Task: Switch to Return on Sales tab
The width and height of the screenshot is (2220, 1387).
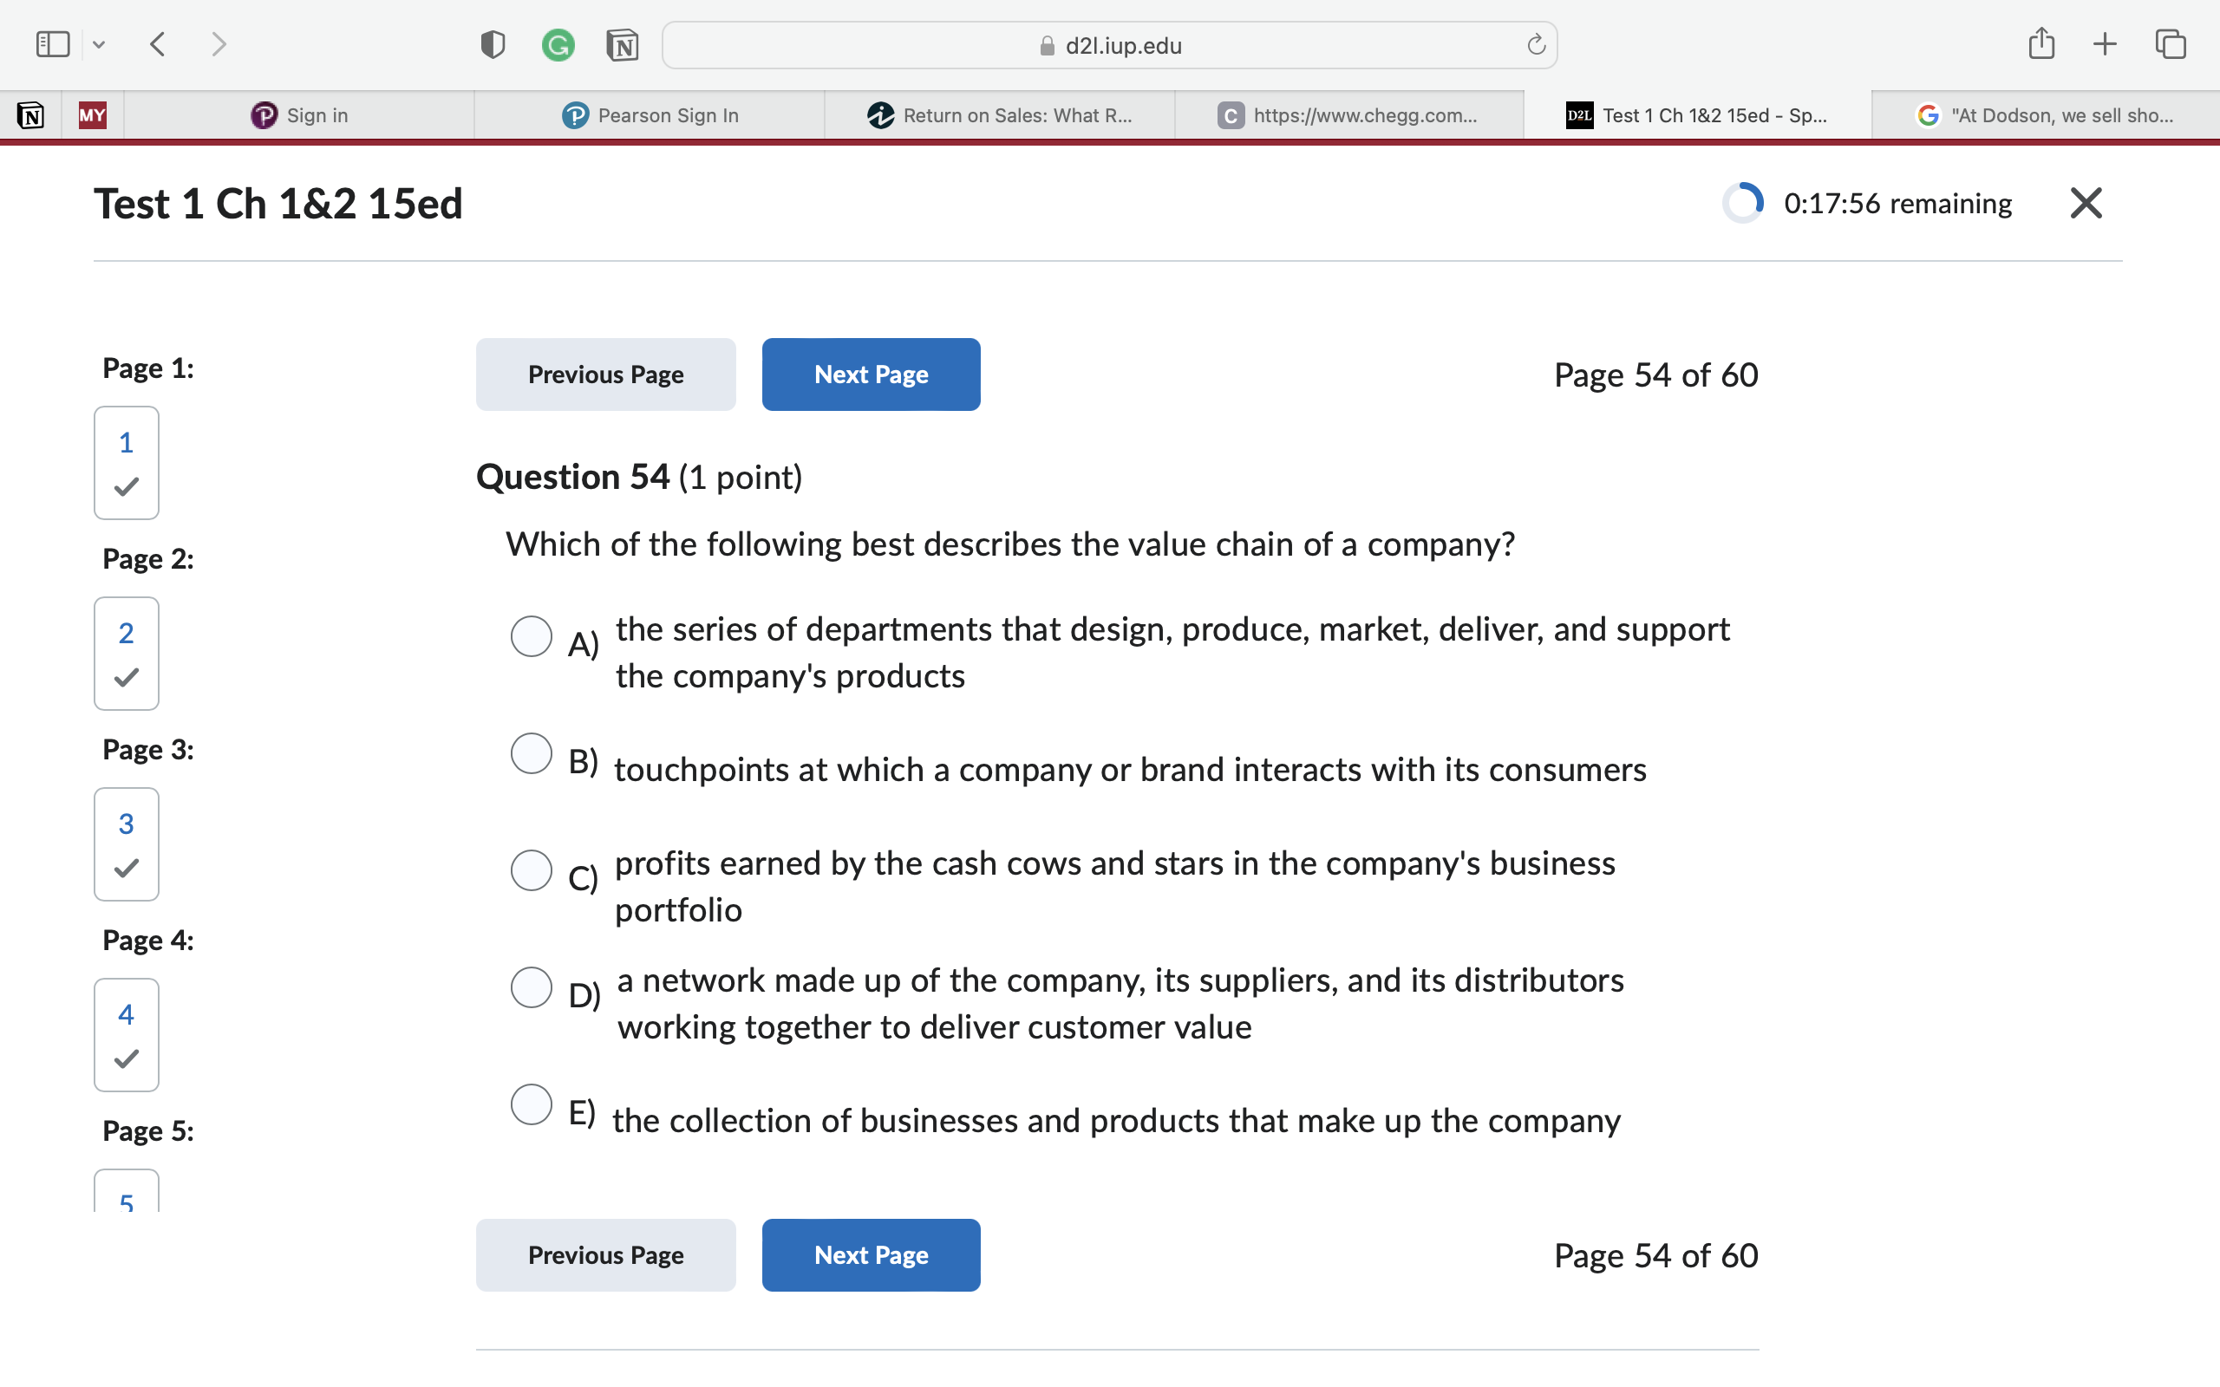Action: pyautogui.click(x=1000, y=115)
